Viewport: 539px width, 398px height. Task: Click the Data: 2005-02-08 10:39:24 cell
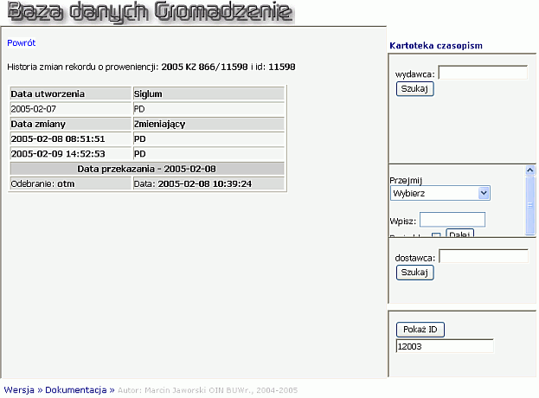[x=209, y=183]
